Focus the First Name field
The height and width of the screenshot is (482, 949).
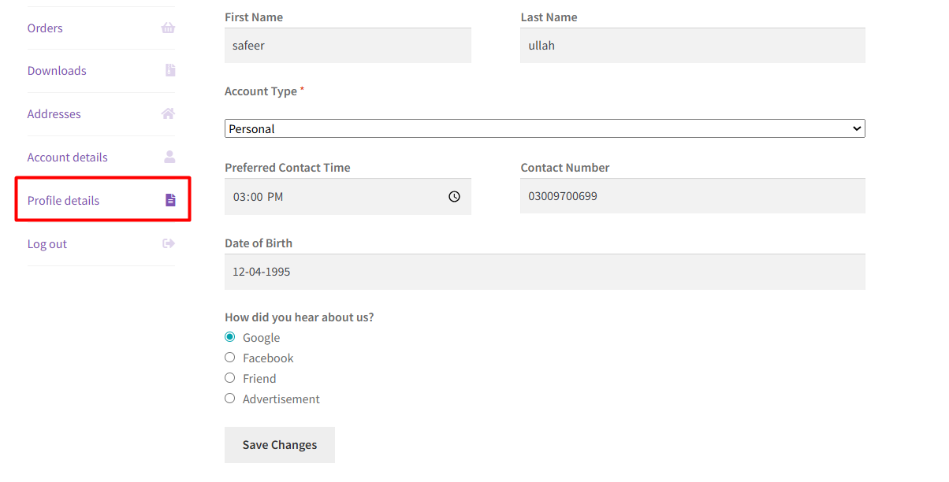pos(348,46)
